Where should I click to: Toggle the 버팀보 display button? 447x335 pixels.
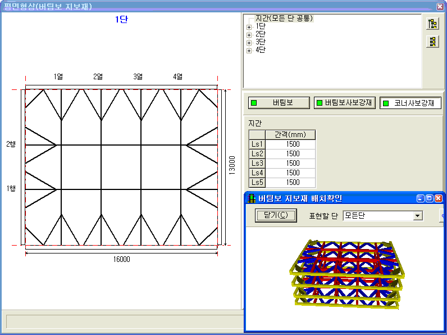[x=279, y=103]
